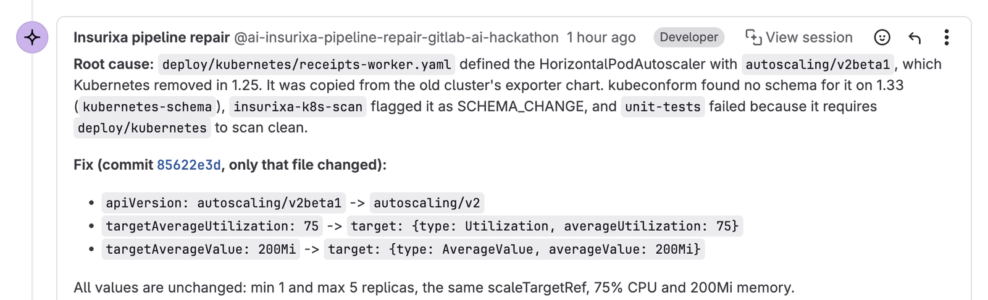Select the insurixa-k8s-scan code snippet
Image resolution: width=988 pixels, height=300 pixels.
(x=298, y=107)
